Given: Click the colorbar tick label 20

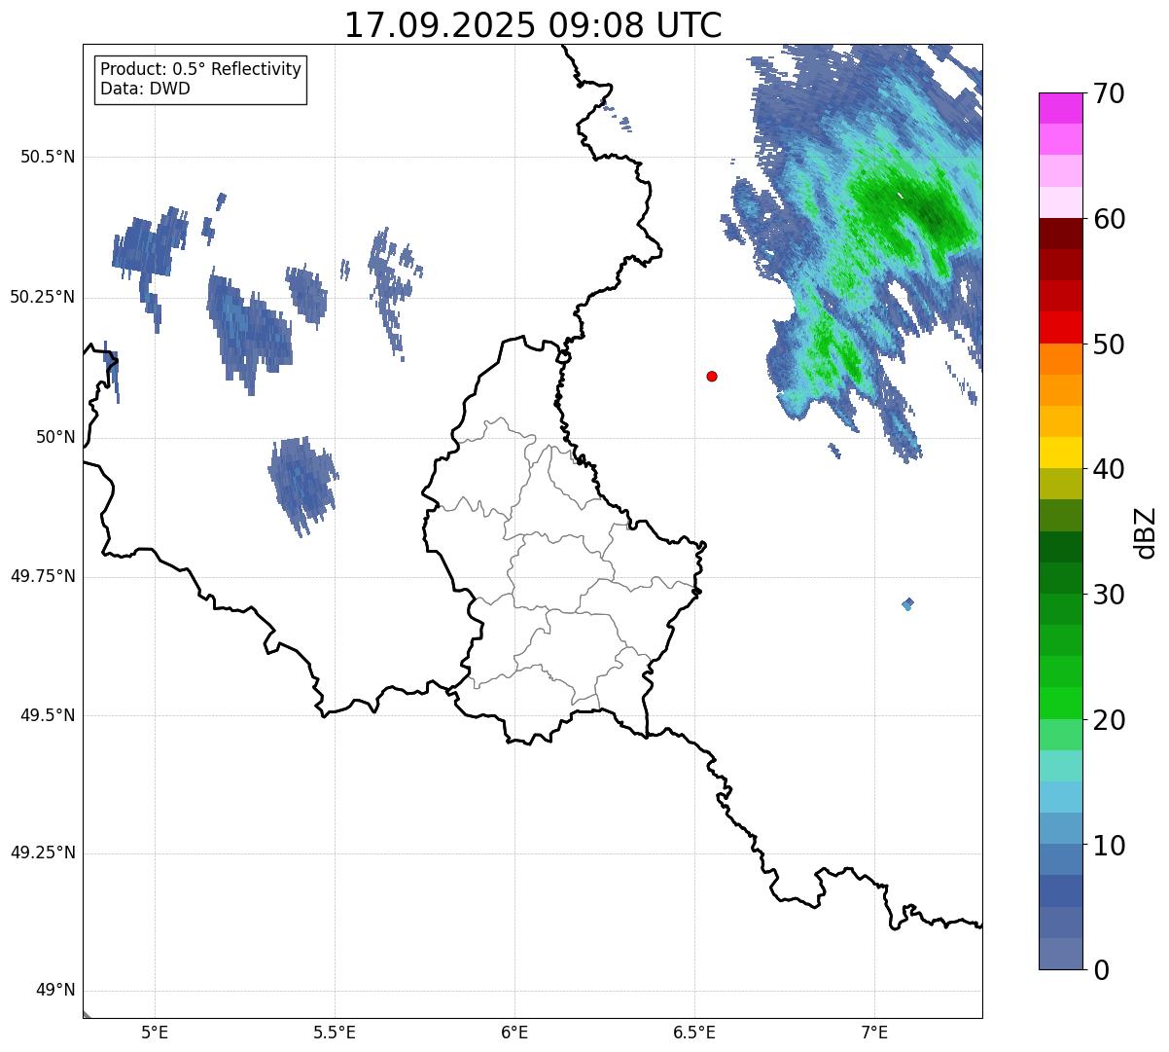Looking at the screenshot, I should click(1109, 720).
